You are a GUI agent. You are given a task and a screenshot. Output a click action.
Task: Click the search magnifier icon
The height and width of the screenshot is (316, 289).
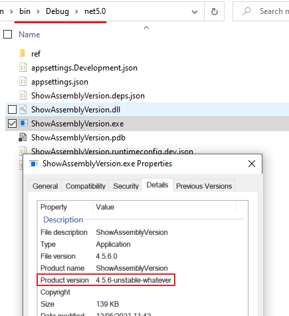[x=246, y=11]
